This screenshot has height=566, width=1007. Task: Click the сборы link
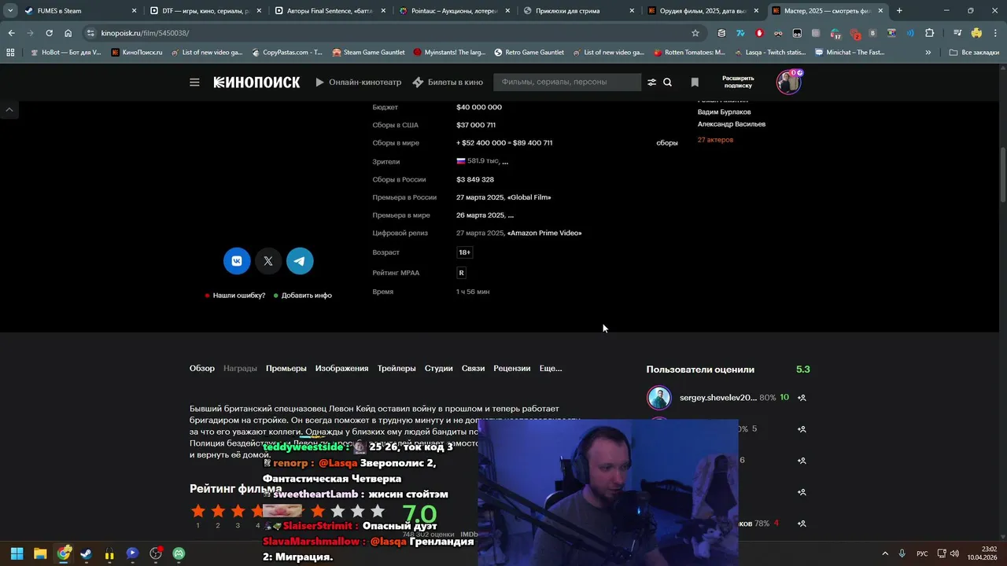pos(667,143)
